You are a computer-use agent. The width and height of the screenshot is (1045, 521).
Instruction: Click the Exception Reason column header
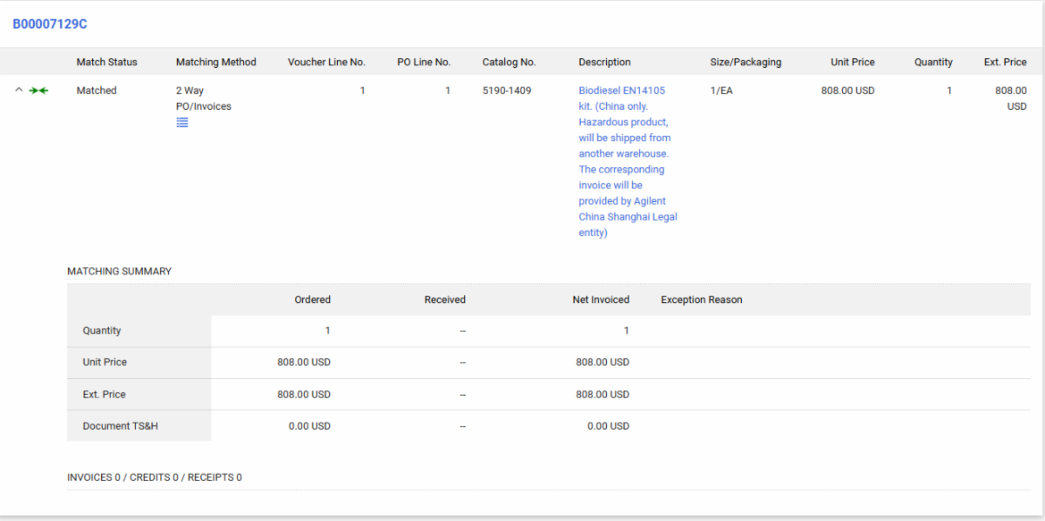[701, 299]
